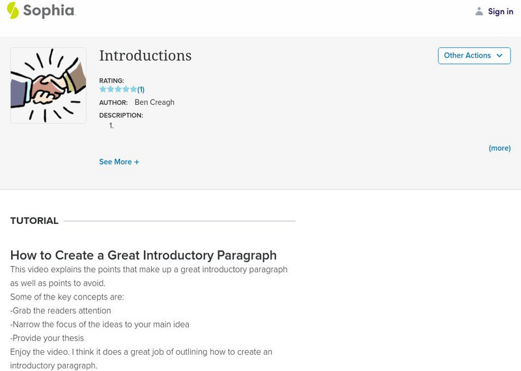Click the DESCRIPTION label
Viewport: 521px width, 371px height.
(x=121, y=115)
